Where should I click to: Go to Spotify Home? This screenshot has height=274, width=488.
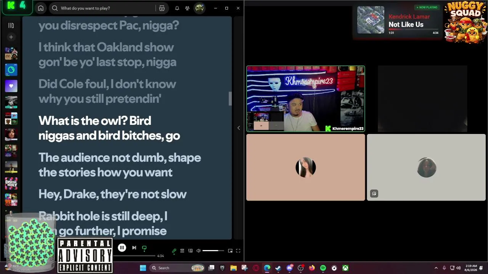[41, 8]
